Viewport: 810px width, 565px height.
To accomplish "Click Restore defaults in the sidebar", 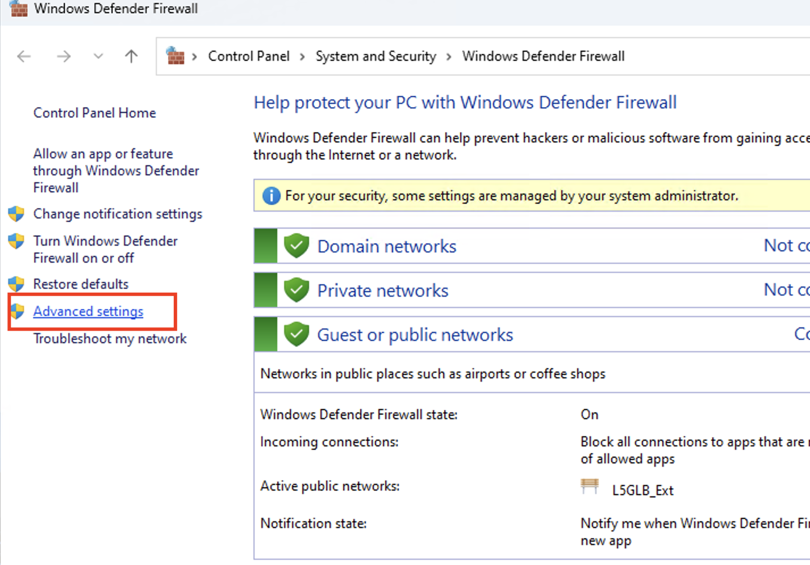I will point(81,284).
